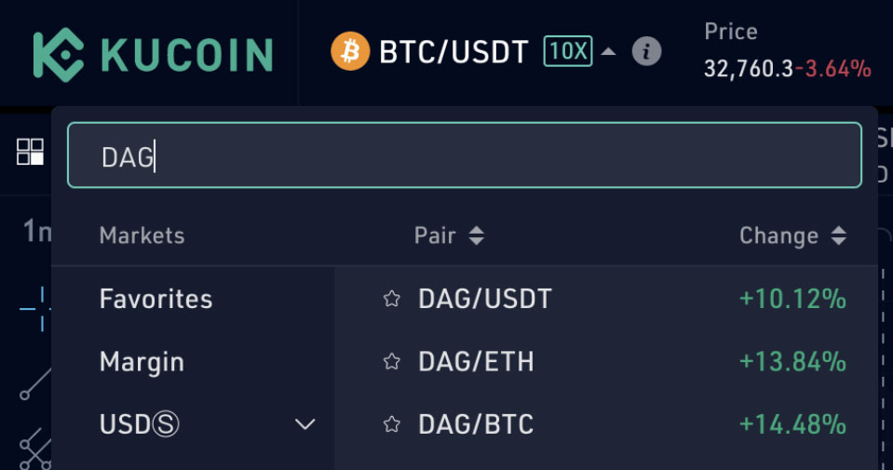This screenshot has width=893, height=470.
Task: Favorite the DAG/USDT pair star
Action: (392, 299)
